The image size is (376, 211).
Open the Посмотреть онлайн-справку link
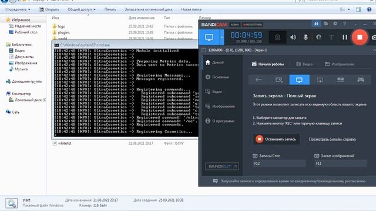point(332,139)
